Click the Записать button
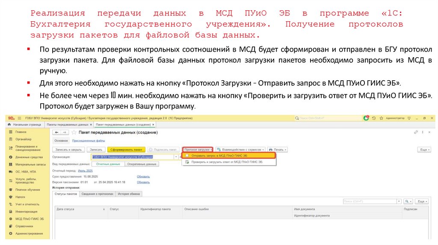438x245 pixels. 96,150
